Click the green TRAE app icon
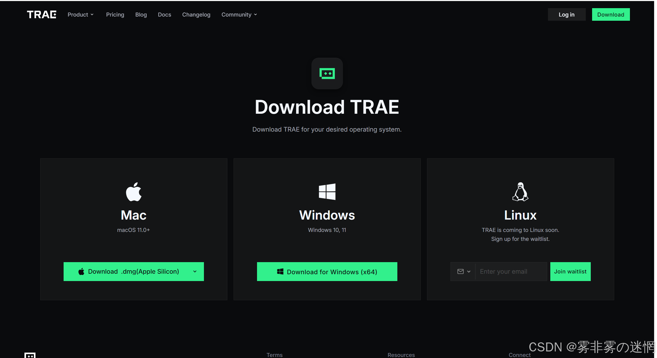Viewport: 657px width, 358px height. coord(327,74)
